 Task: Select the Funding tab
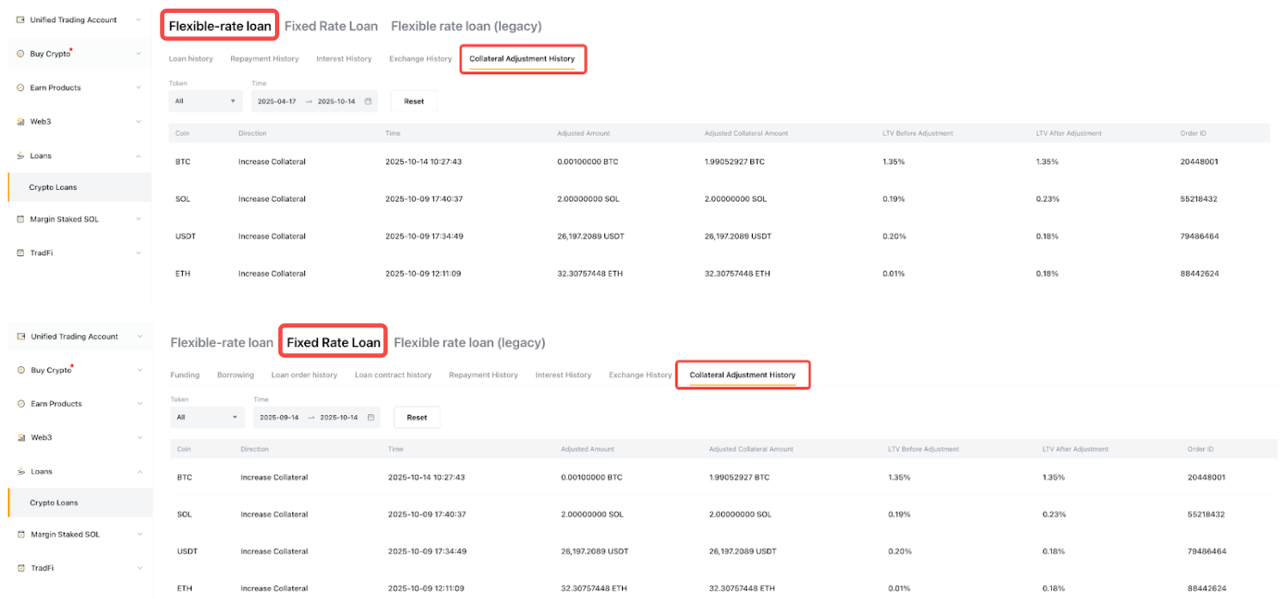[x=185, y=376]
